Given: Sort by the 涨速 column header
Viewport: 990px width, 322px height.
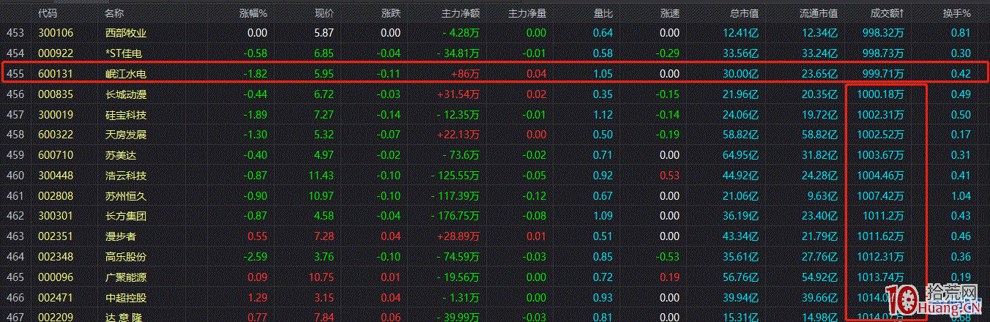Looking at the screenshot, I should [x=670, y=13].
